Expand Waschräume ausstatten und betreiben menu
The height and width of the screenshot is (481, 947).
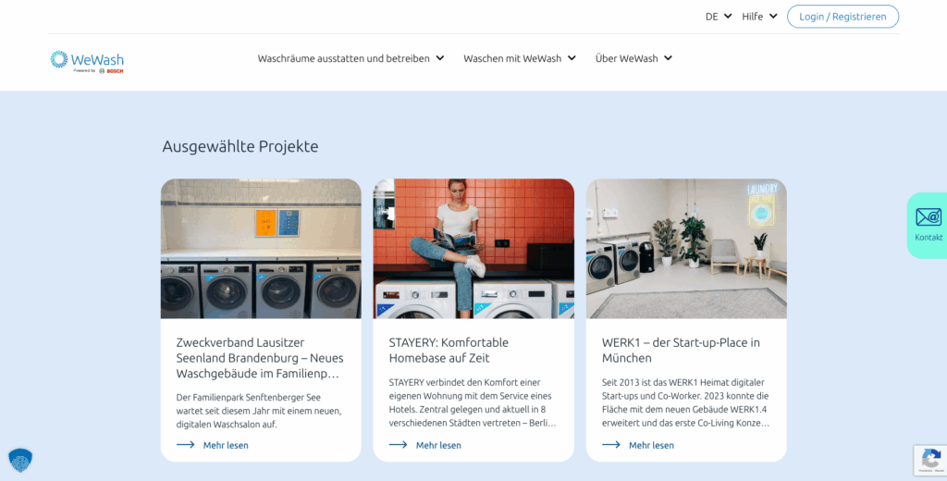351,58
